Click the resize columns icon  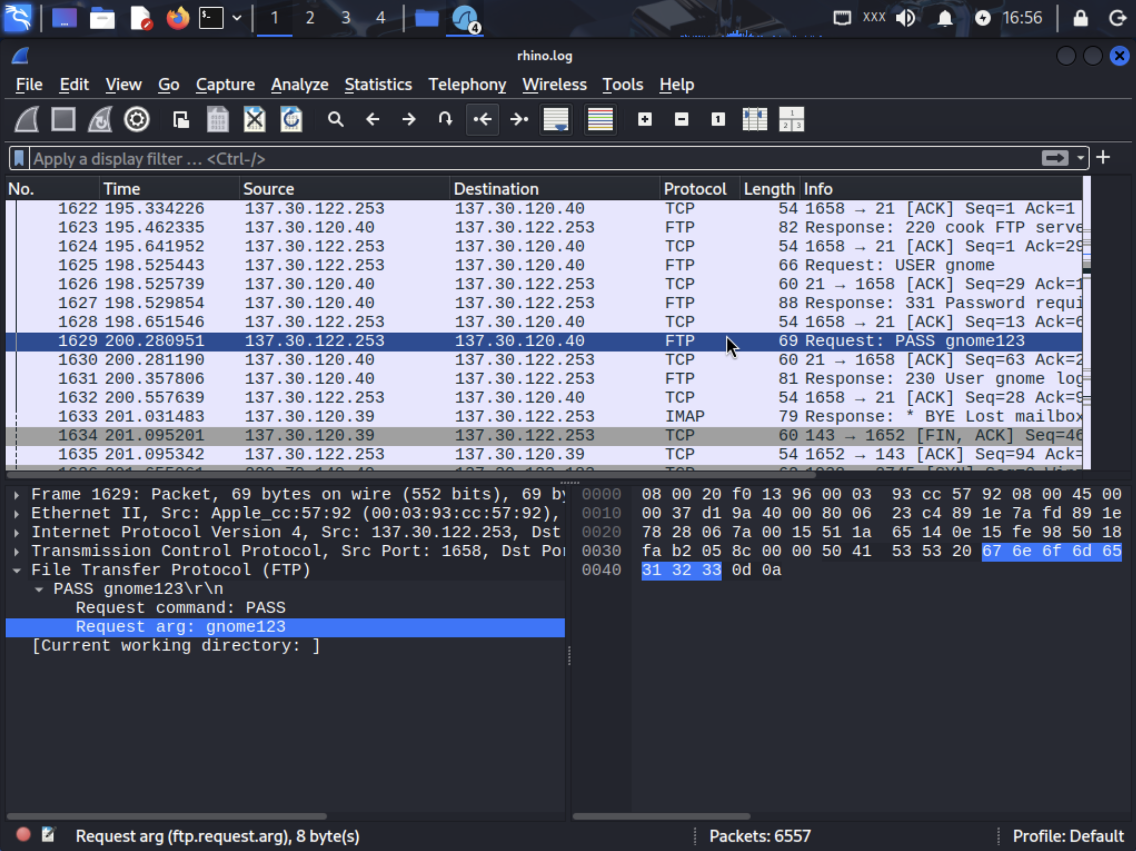(754, 120)
